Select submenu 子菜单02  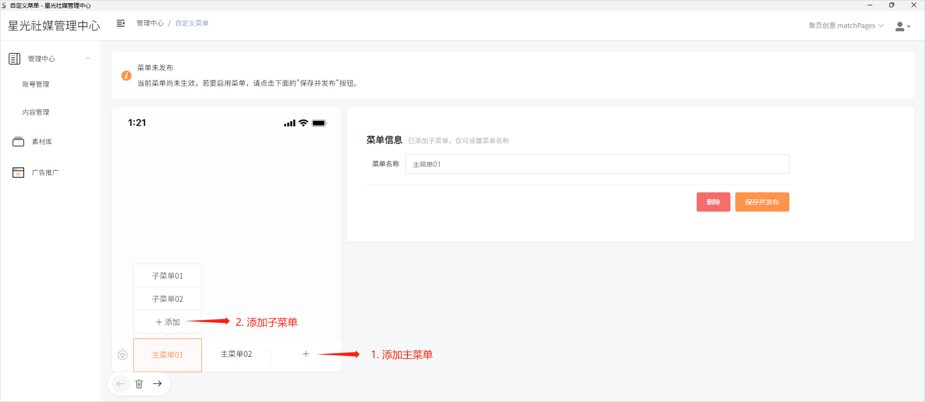coord(168,299)
